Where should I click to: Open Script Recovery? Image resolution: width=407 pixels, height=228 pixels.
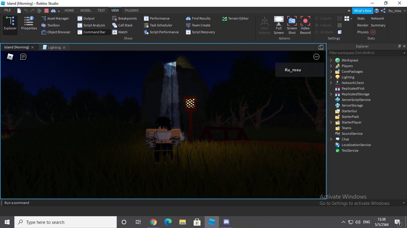(x=200, y=32)
